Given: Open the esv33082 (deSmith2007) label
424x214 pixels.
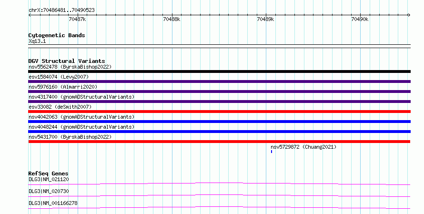Looking at the screenshot, I should [60, 107].
